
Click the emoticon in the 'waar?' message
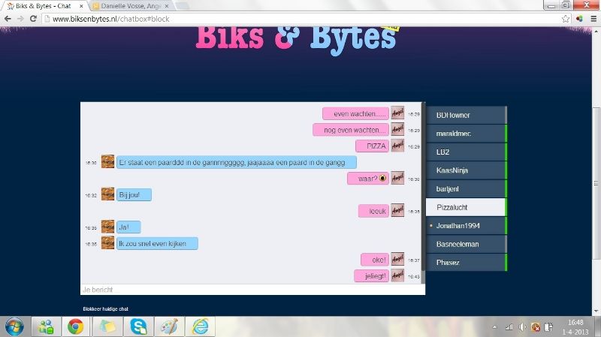point(382,179)
